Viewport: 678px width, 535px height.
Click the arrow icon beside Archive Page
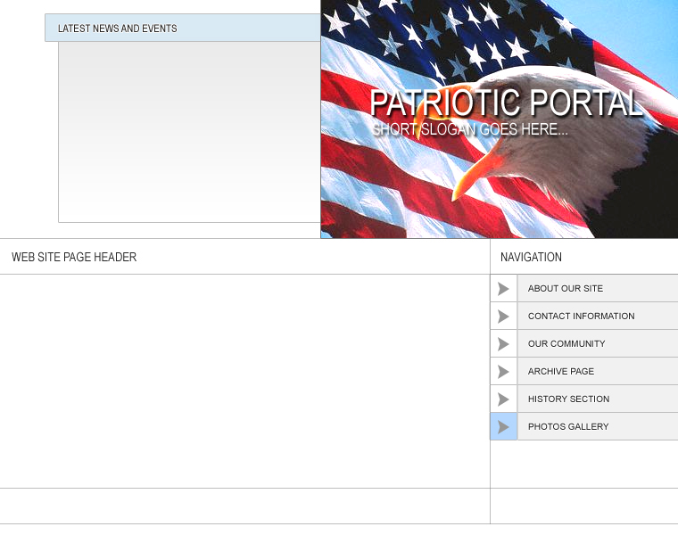503,372
